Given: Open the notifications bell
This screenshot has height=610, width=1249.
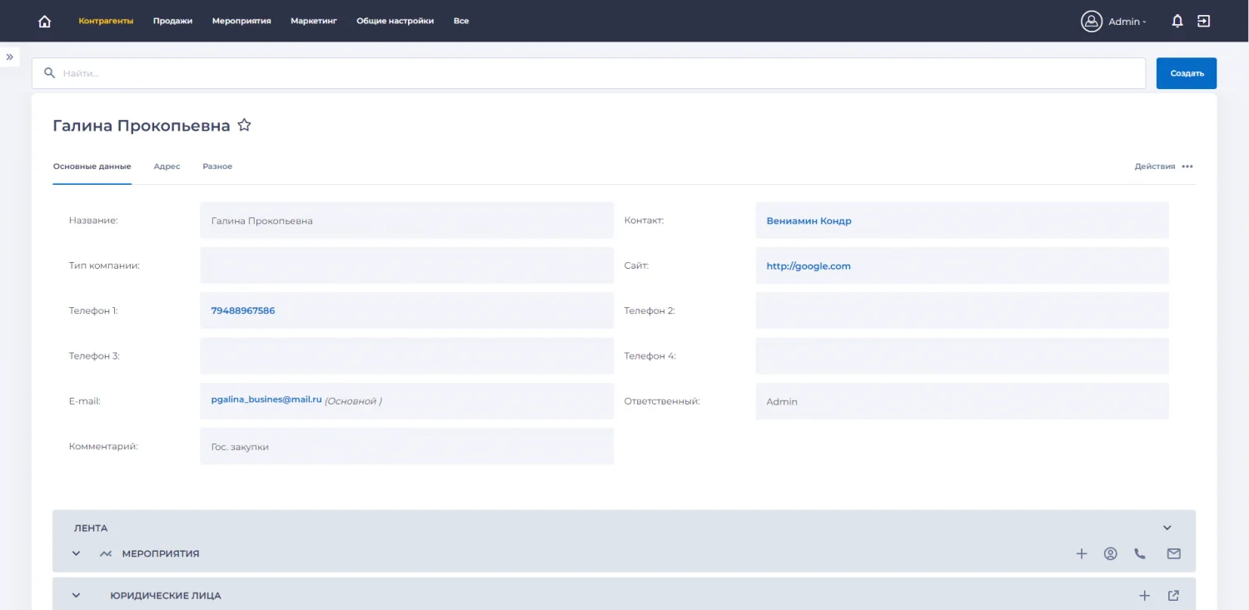Looking at the screenshot, I should [x=1177, y=22].
